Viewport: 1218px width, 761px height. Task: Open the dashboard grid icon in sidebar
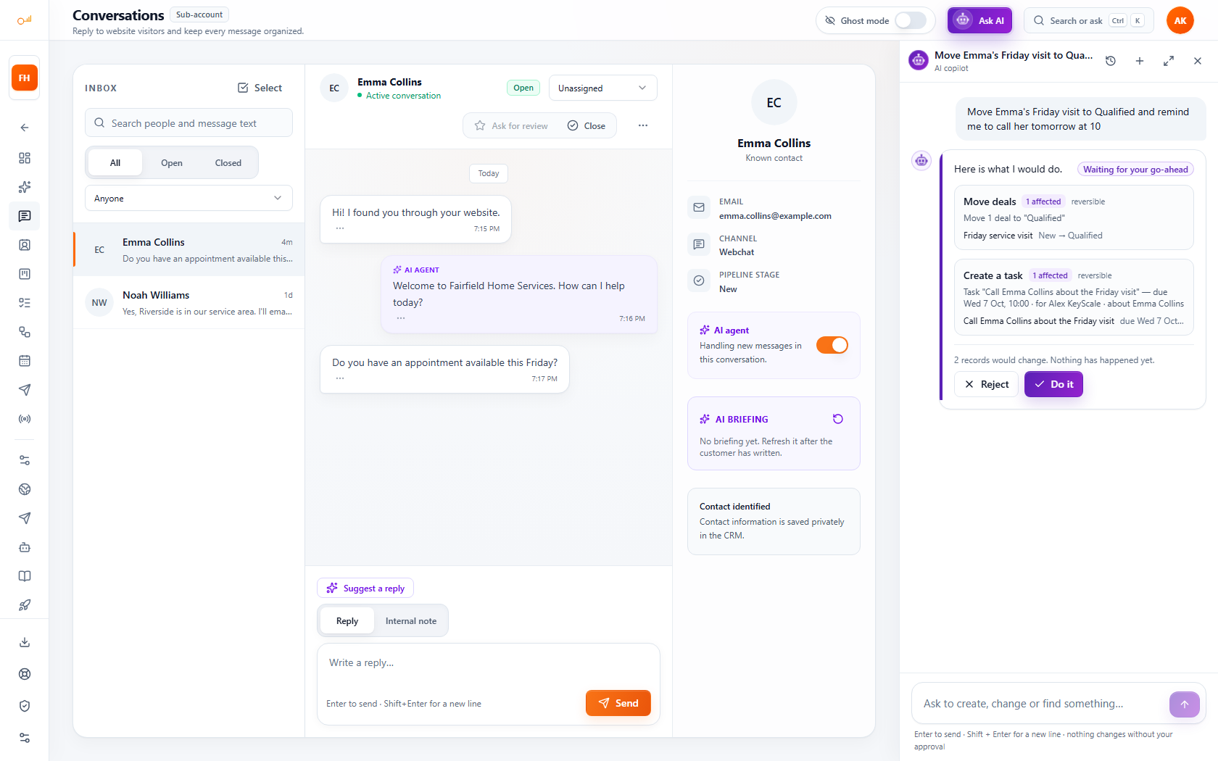point(25,158)
